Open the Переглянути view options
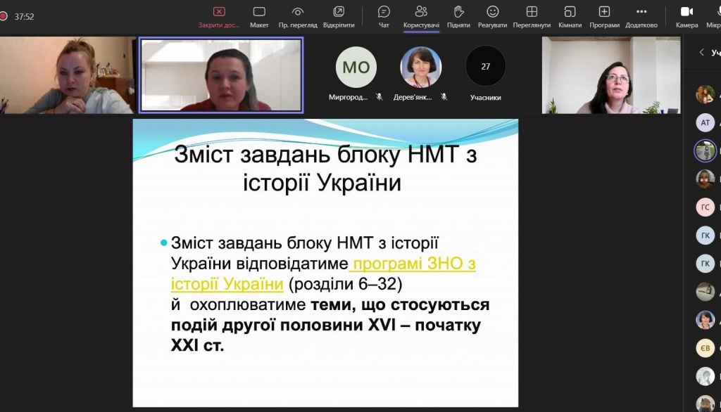Screen dimensions: 721x412 click(532, 17)
